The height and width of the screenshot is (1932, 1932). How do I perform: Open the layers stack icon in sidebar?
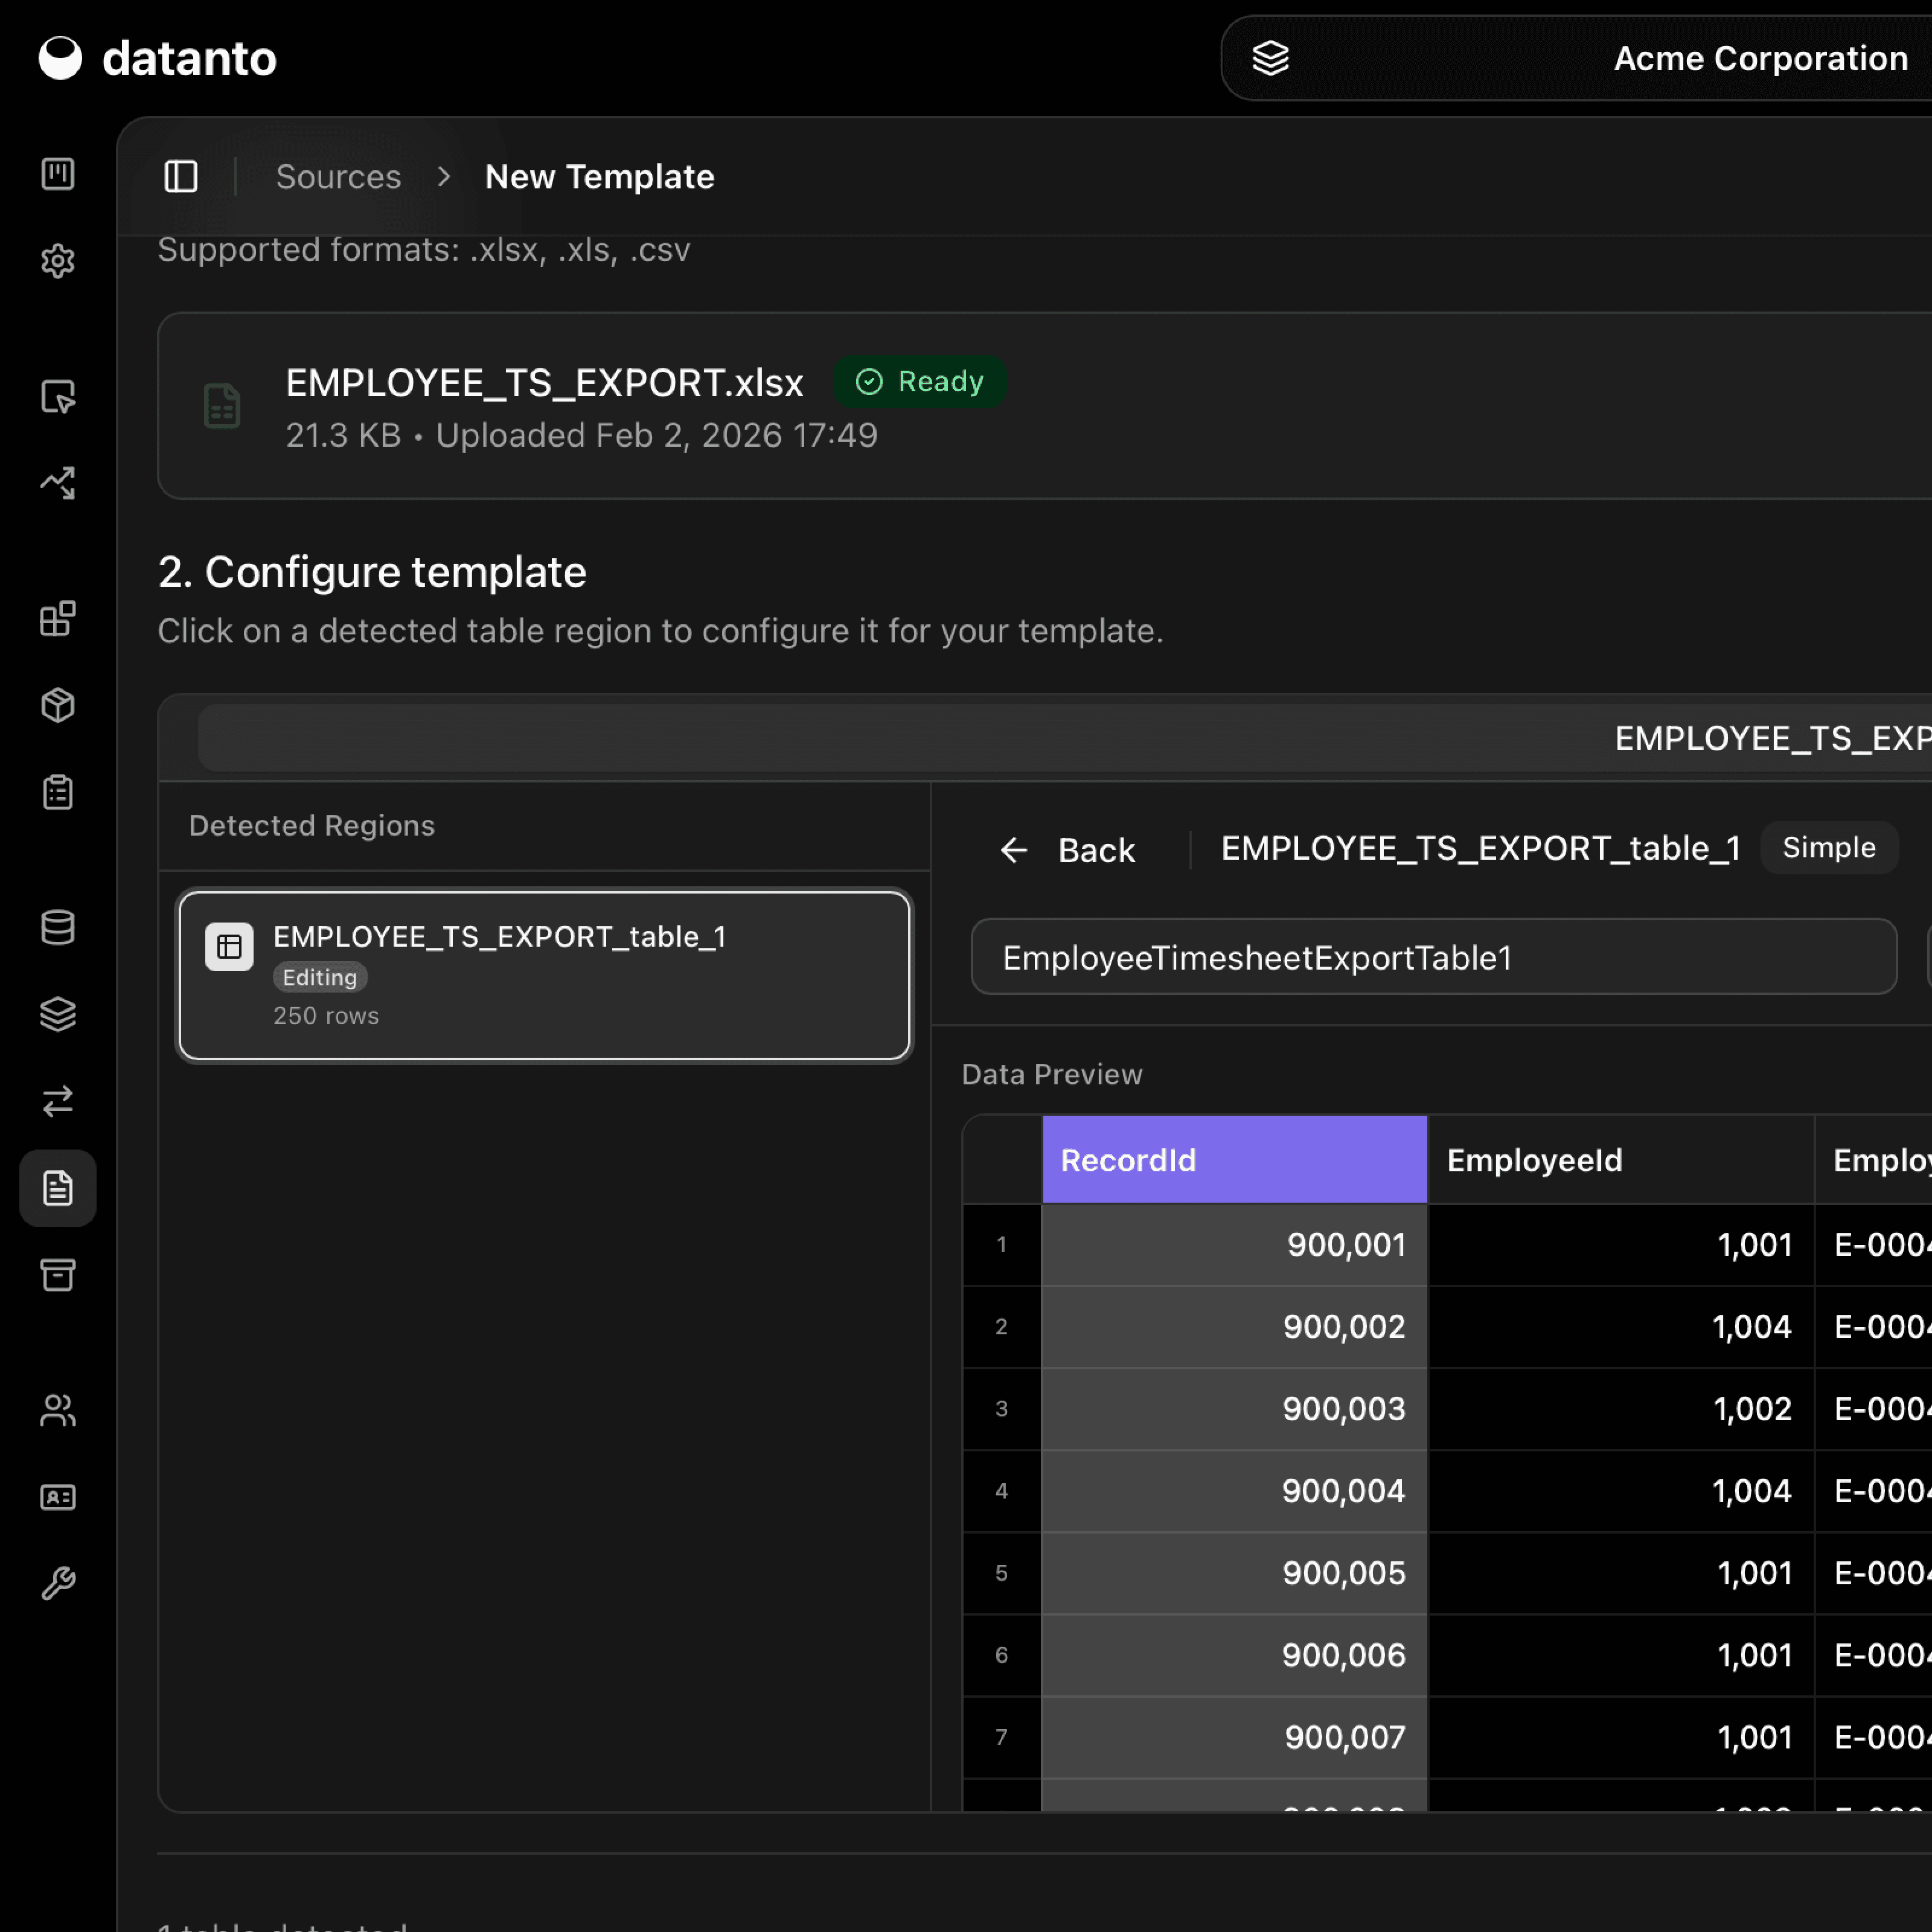tap(58, 1014)
